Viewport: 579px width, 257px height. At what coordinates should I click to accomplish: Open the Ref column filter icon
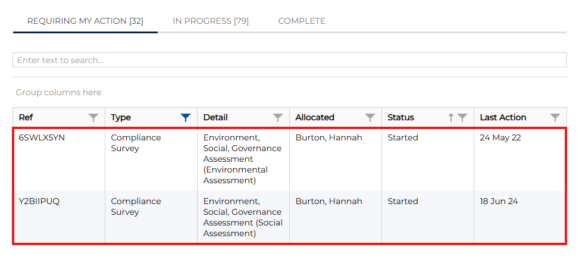(93, 118)
